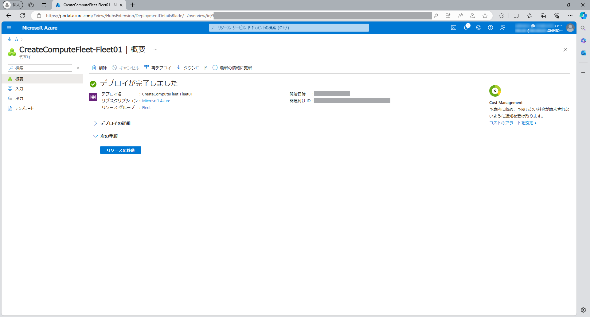Focus the left menu 検索 box
Screen dimensions: 590x317
(40, 68)
